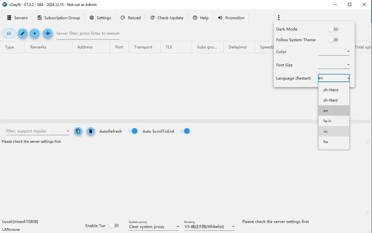The width and height of the screenshot is (372, 233).
Task: Expand the Color dropdown
Action: [x=334, y=52]
